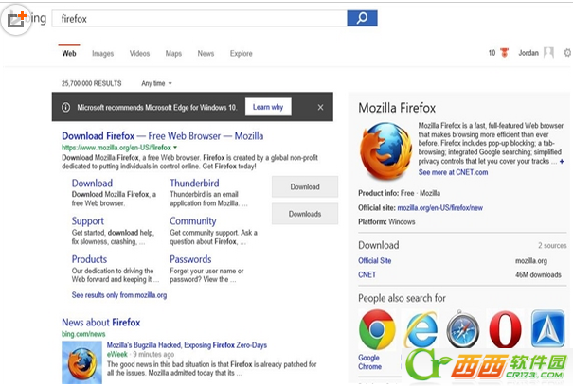This screenshot has width=573, height=386.
Task: Open Download Firefox — Free Web Browser result
Action: tap(162, 136)
